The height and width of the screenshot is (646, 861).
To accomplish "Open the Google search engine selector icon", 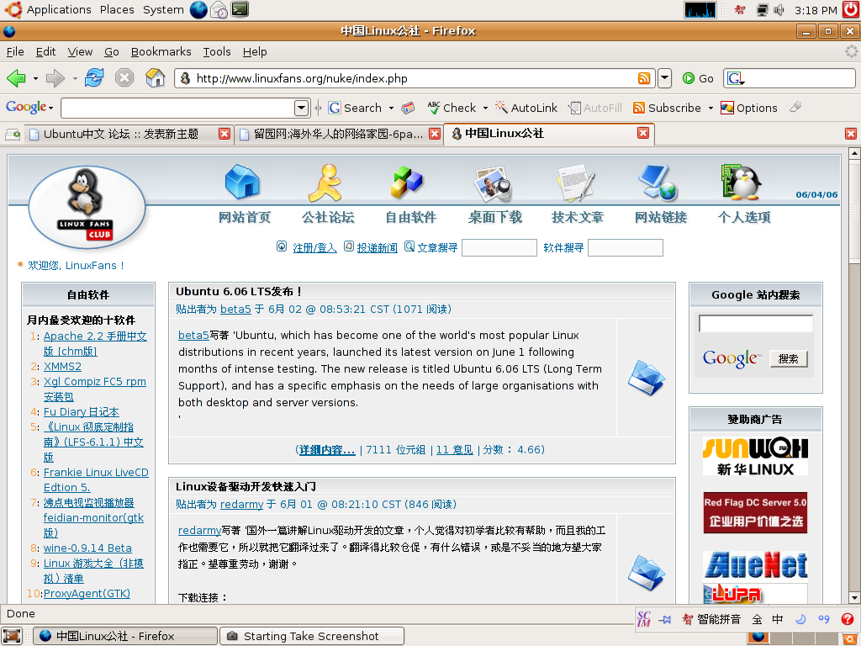I will (x=736, y=78).
